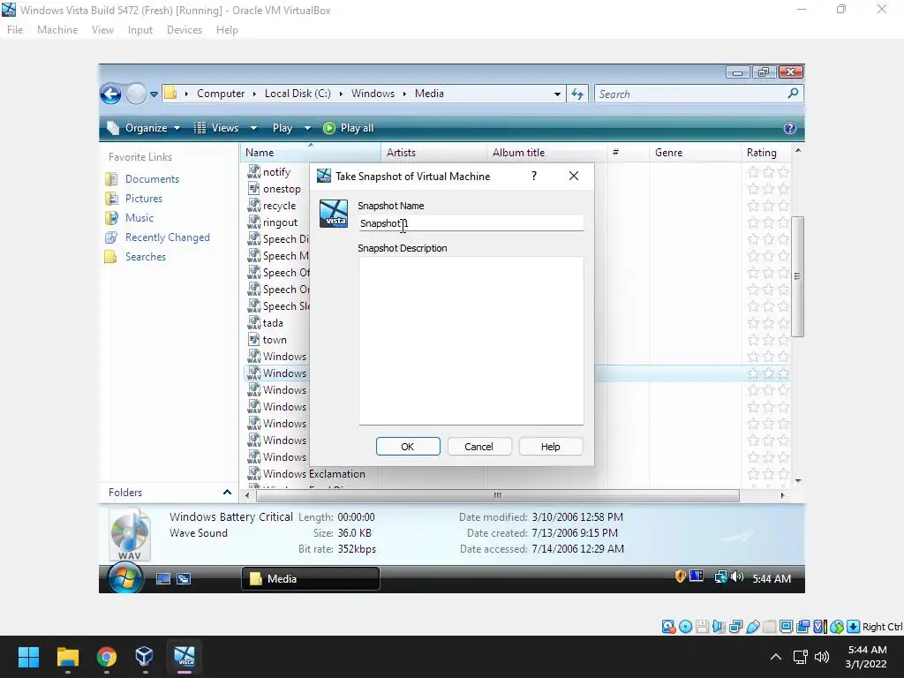
Task: Click the vertical scrollbar thumb in file list
Action: (x=797, y=276)
